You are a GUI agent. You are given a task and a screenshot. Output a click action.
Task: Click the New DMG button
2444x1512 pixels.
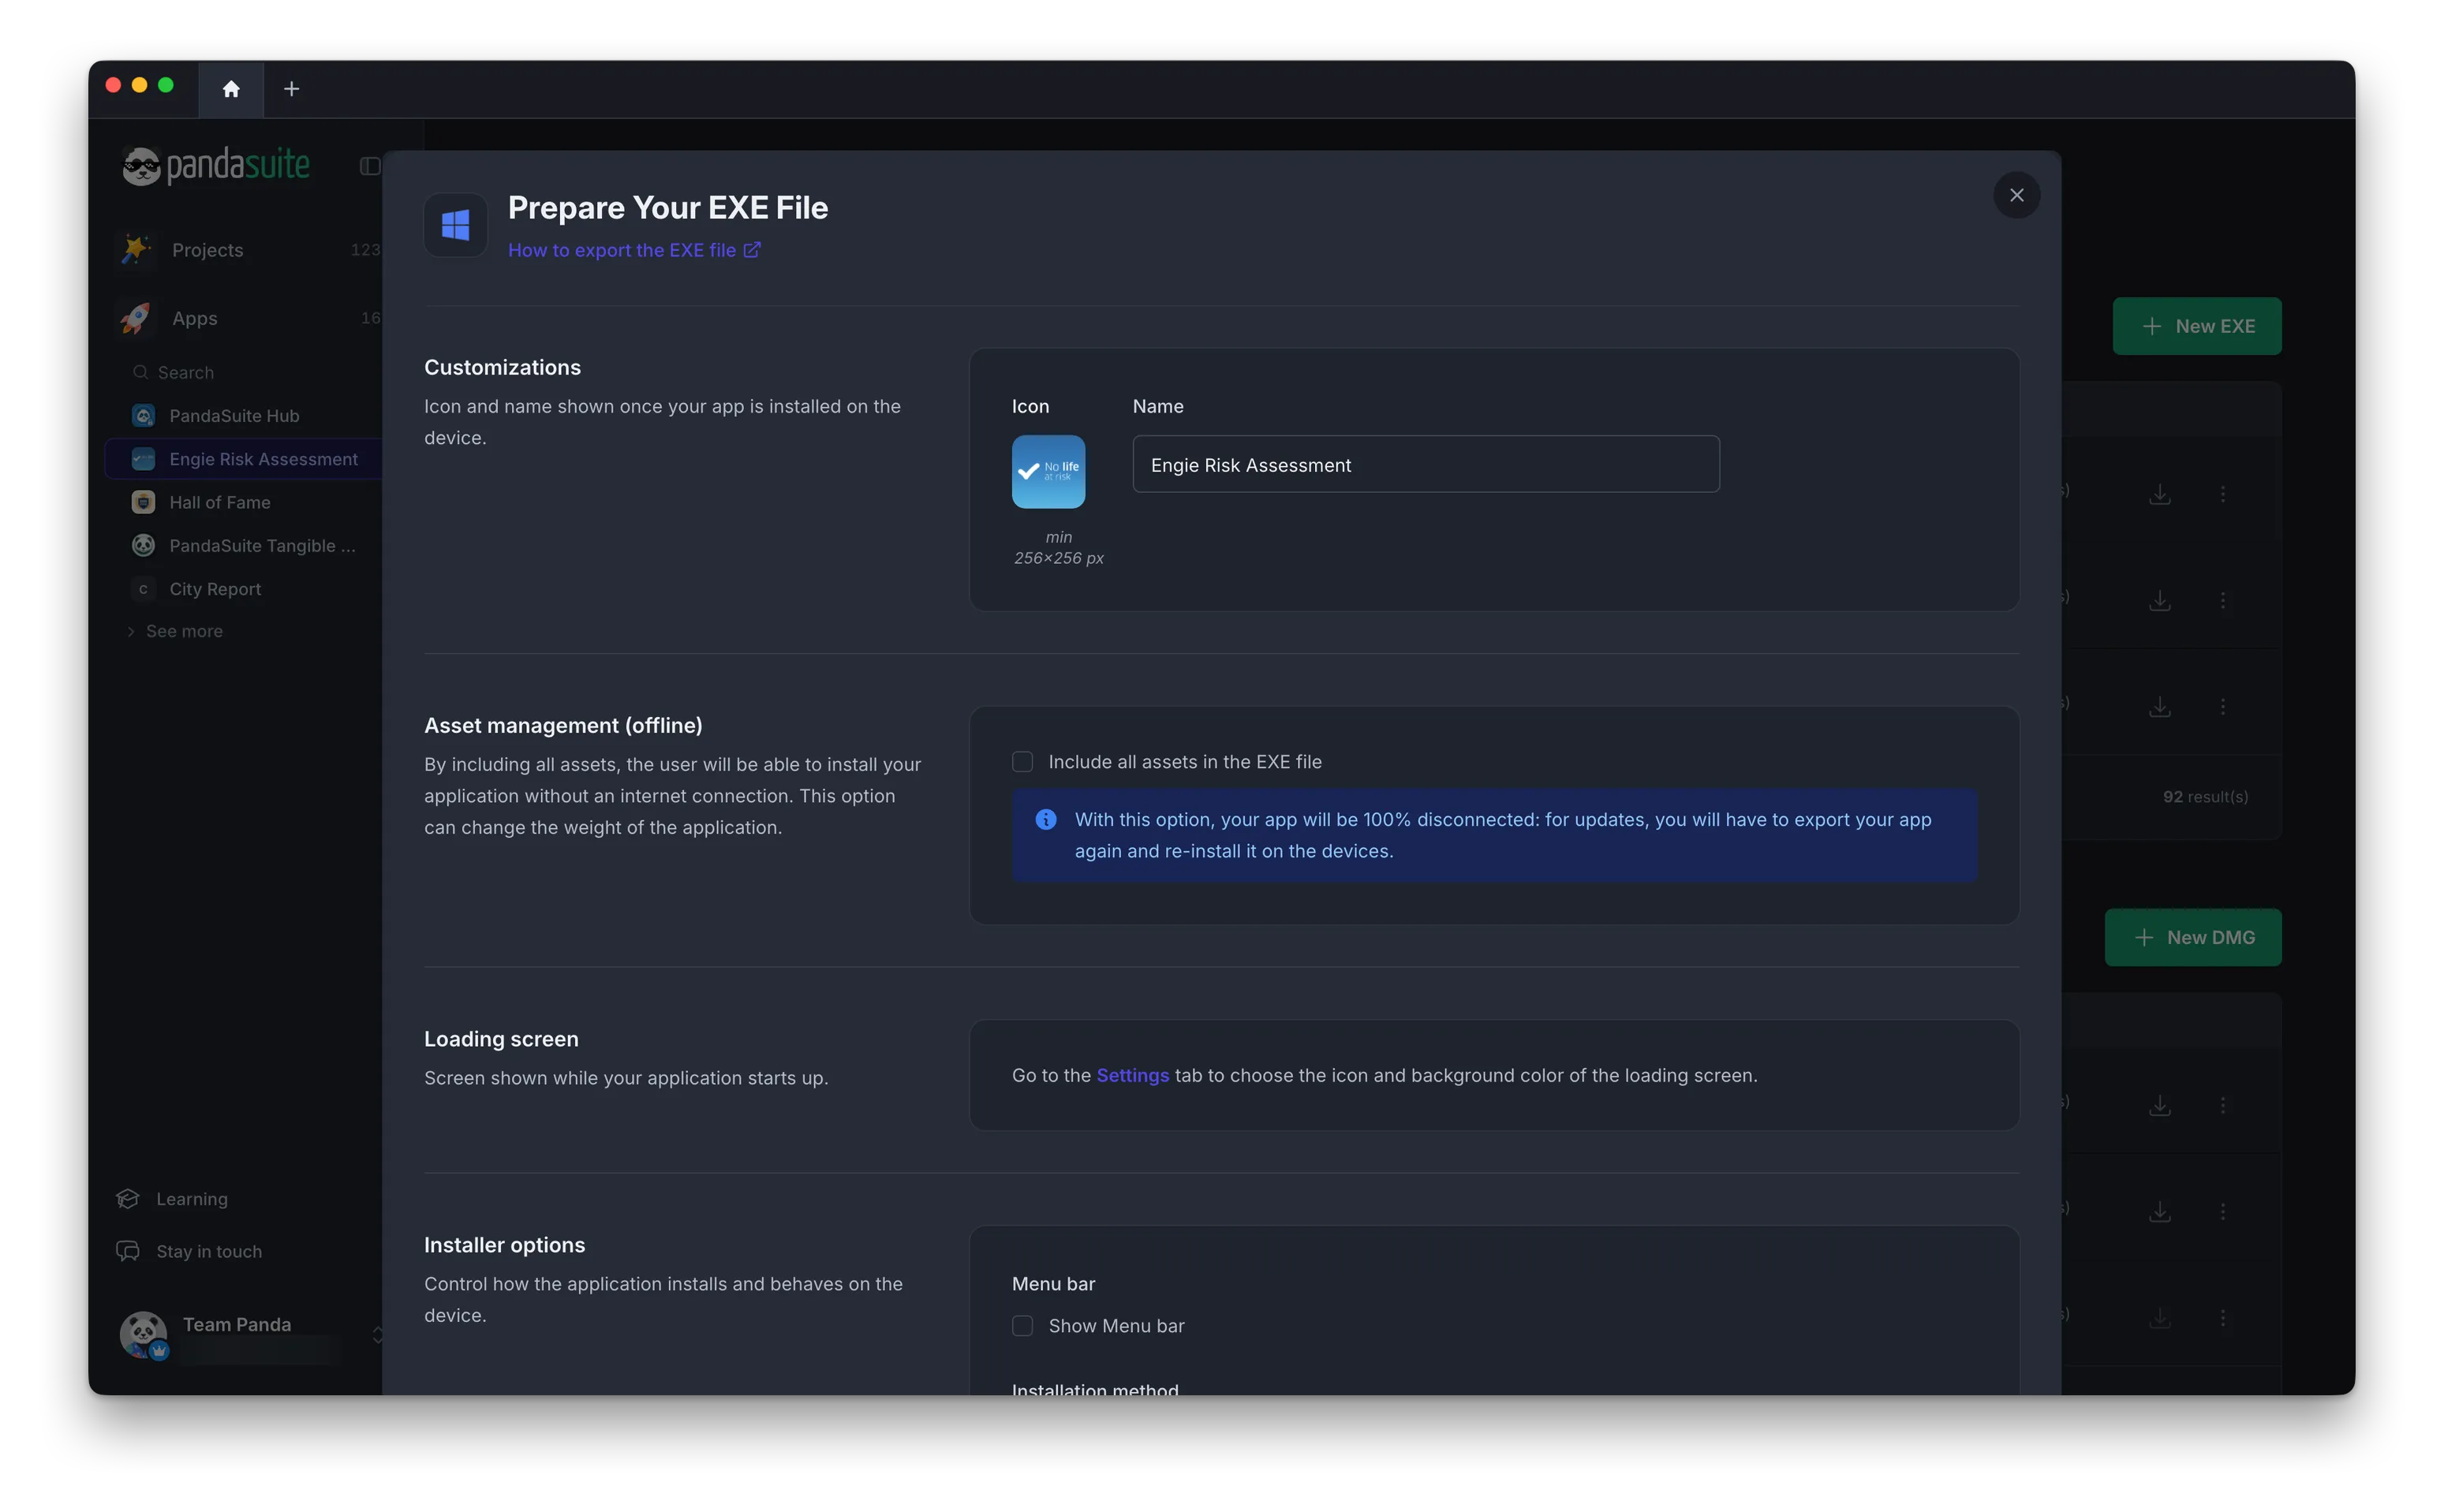point(2192,937)
